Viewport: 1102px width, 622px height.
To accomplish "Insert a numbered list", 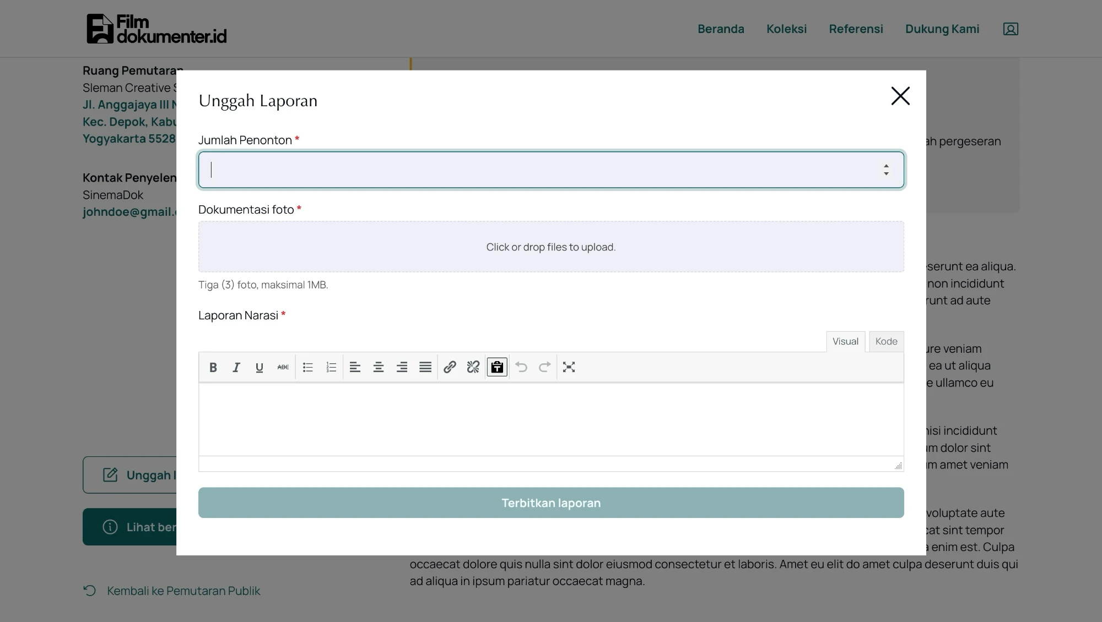I will point(331,367).
